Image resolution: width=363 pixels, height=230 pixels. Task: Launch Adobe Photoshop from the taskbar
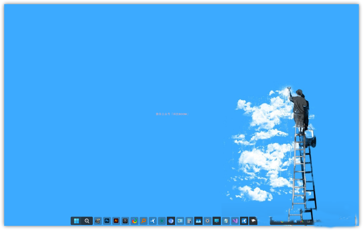pos(107,221)
